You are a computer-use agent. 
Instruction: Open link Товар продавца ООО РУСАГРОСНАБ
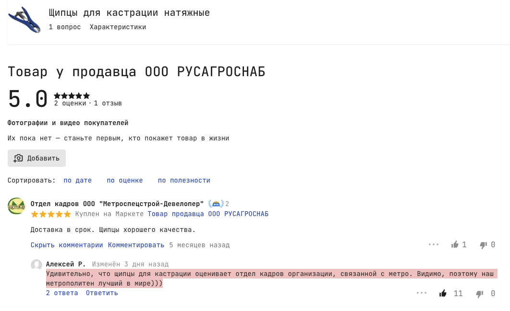(x=208, y=214)
